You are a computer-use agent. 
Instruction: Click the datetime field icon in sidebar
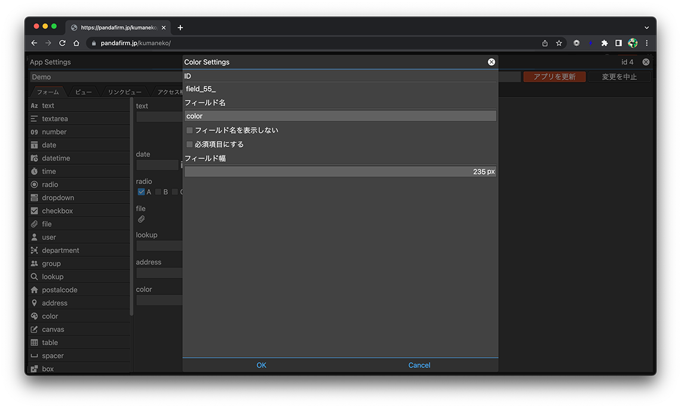tap(35, 158)
